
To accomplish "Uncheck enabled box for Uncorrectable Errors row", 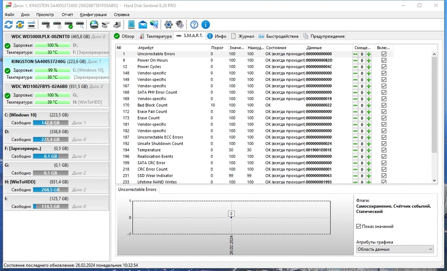I will (x=384, y=54).
